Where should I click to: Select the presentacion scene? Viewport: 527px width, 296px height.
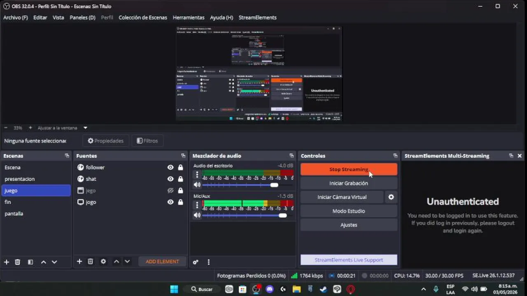(x=36, y=179)
